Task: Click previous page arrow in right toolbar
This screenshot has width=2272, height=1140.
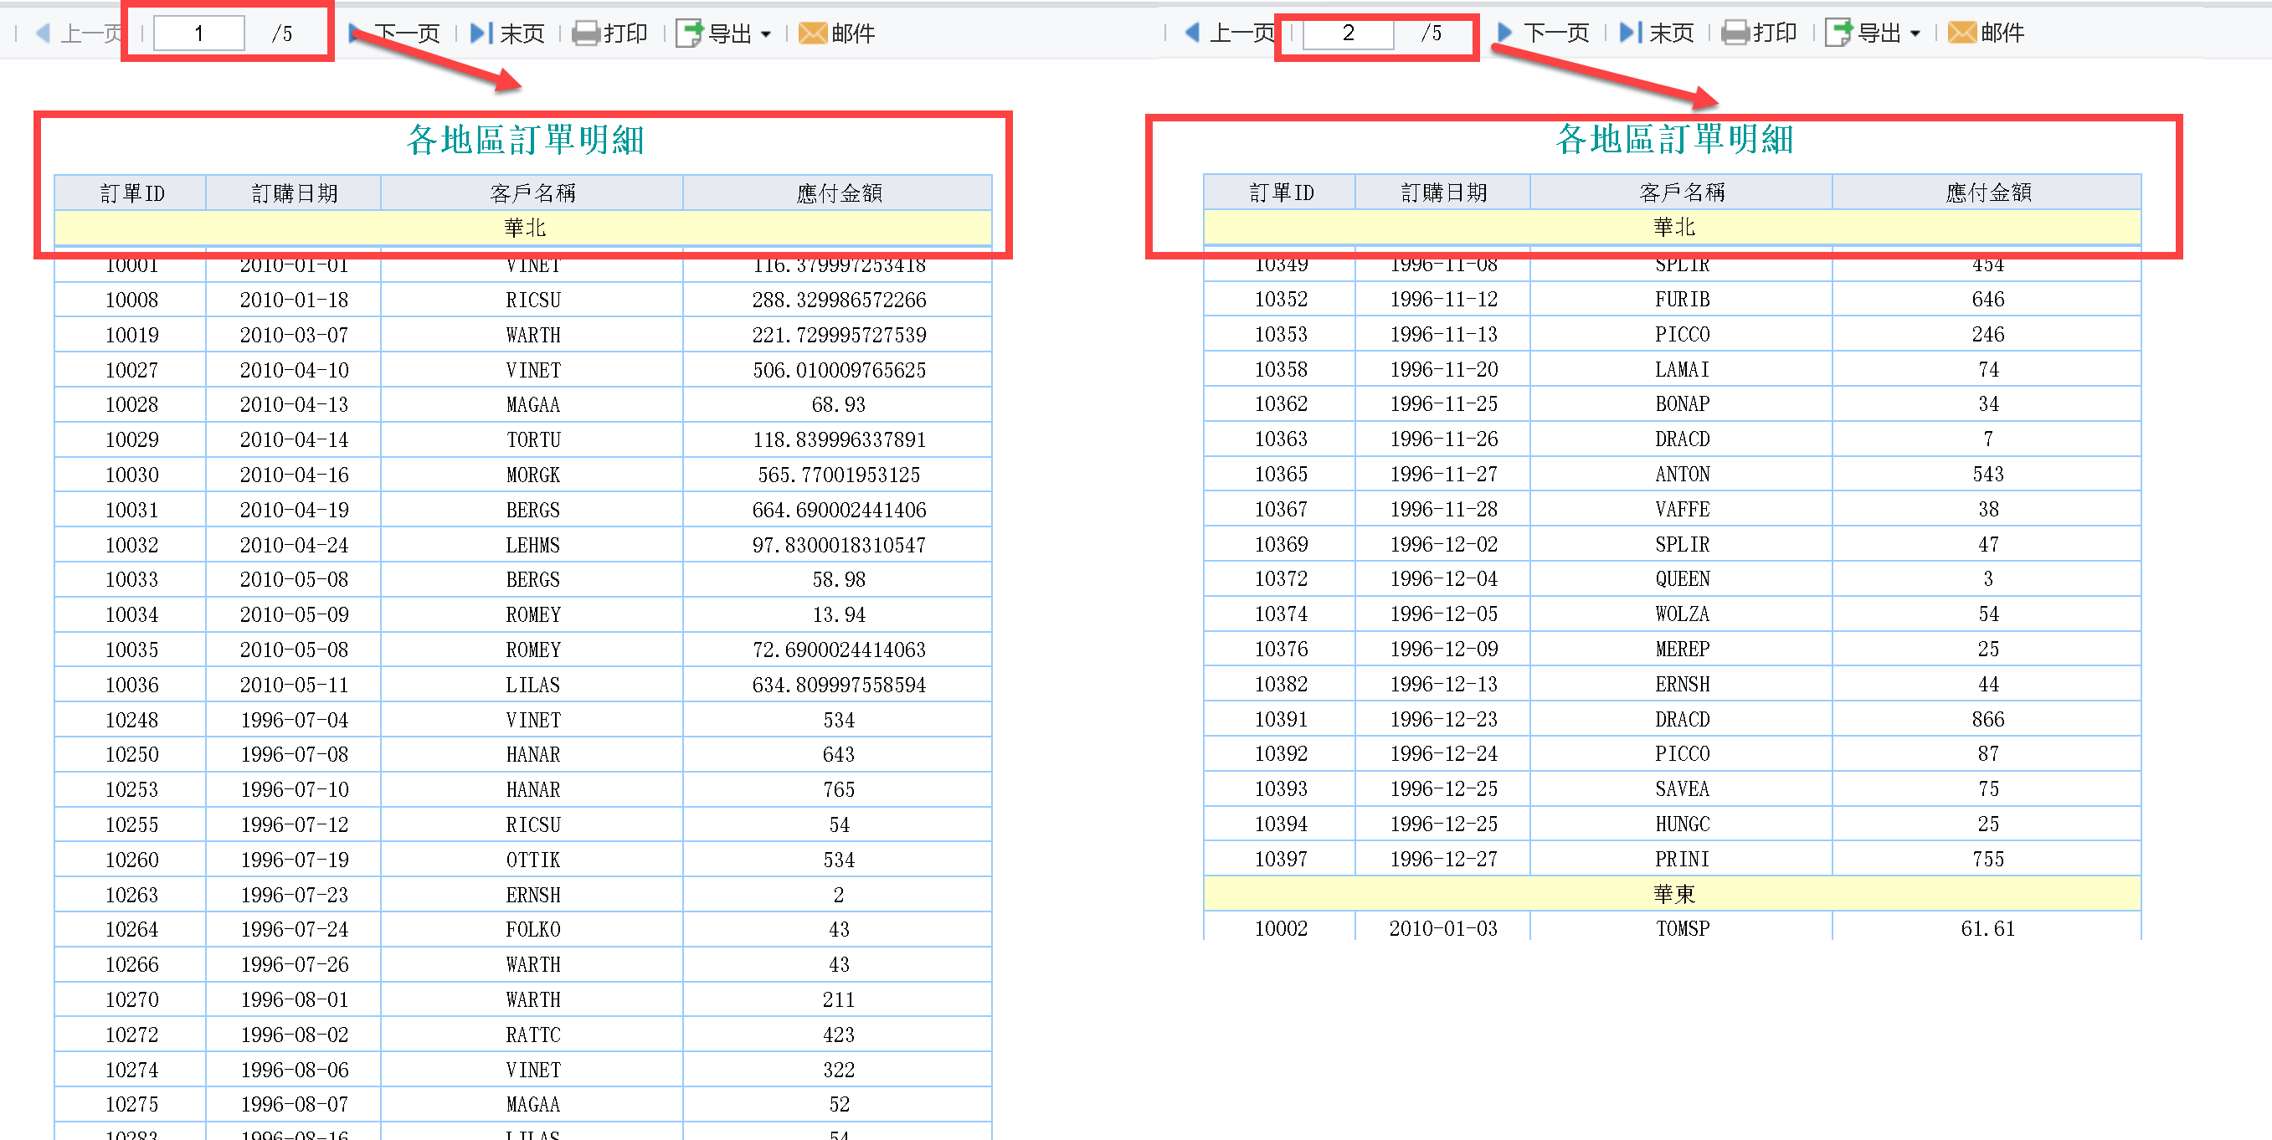Action: coord(1192,33)
